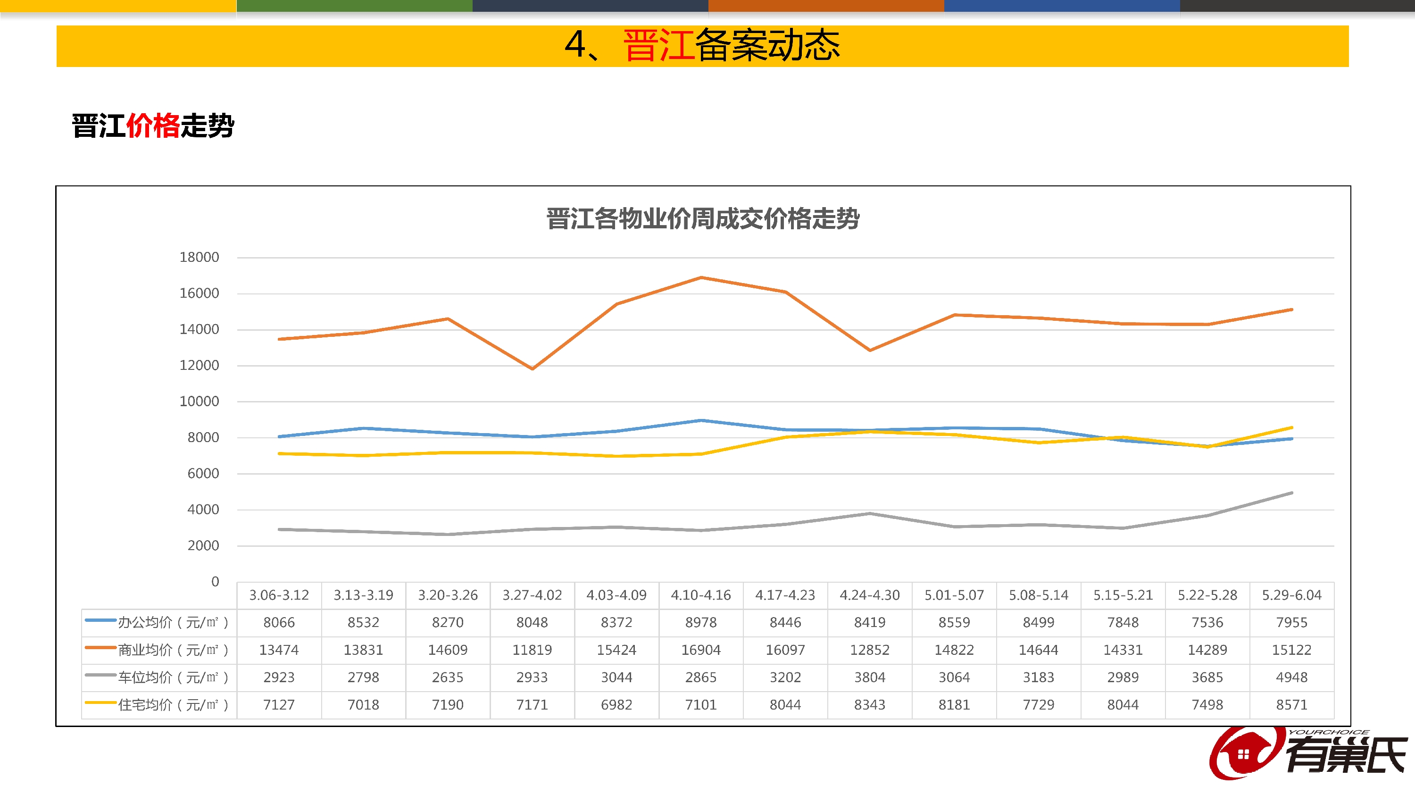
Task: Click the 3.06-3.12 column header
Action: coord(279,595)
